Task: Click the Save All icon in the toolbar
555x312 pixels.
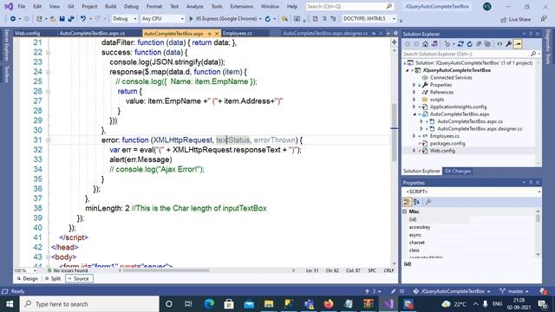Action: pos(71,19)
